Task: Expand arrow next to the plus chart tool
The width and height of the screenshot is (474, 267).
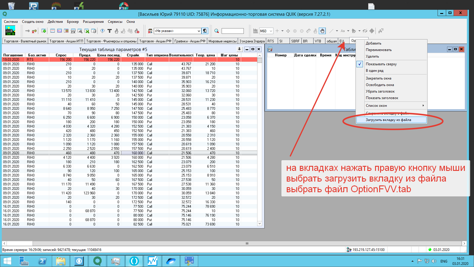Action: (x=282, y=31)
